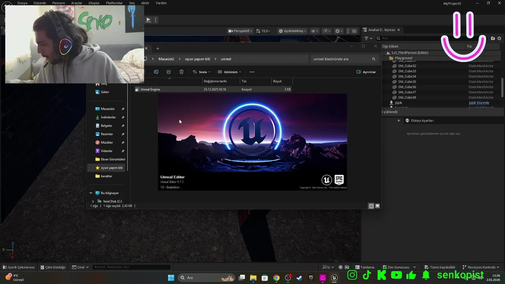
Task: Focus the unreal klasöründe ara search box
Action: coord(344,59)
